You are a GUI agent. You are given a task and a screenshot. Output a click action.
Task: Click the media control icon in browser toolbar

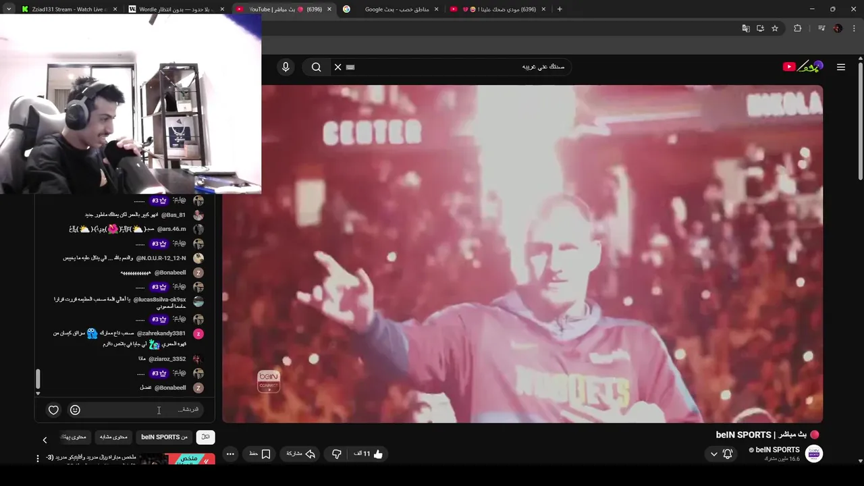point(821,28)
